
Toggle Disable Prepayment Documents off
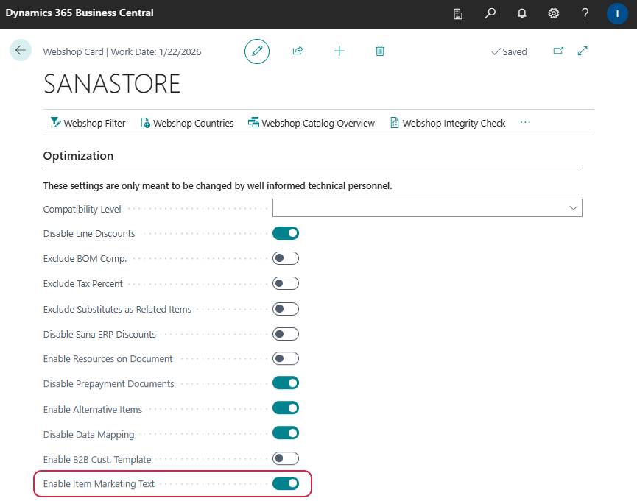[x=286, y=383]
